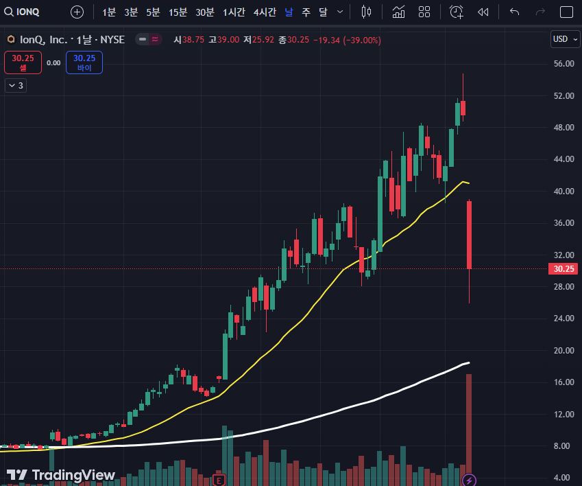Toggle fullscreen with square icon

(x=566, y=12)
